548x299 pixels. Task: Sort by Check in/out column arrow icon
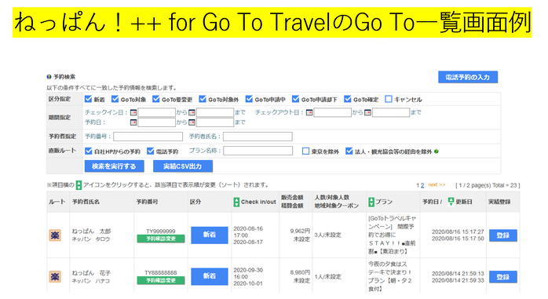pos(236,202)
